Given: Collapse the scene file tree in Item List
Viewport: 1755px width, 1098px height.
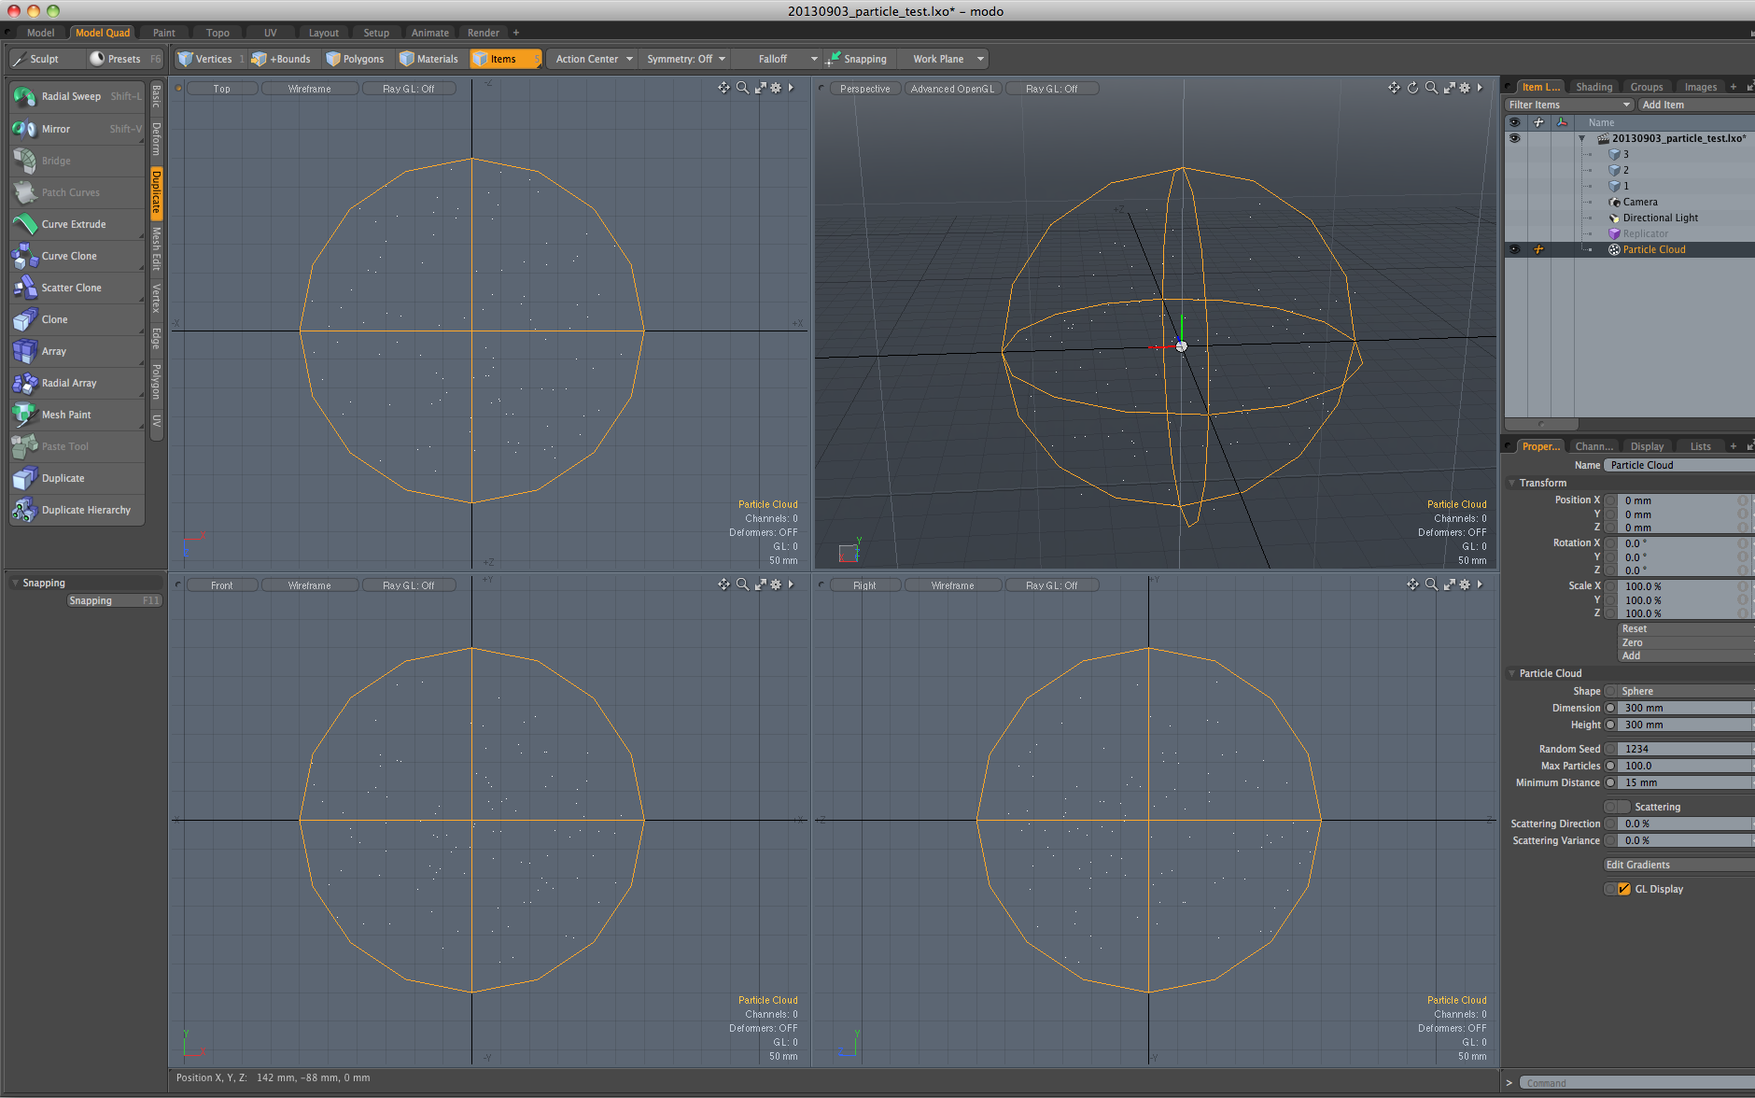Looking at the screenshot, I should click(1582, 138).
